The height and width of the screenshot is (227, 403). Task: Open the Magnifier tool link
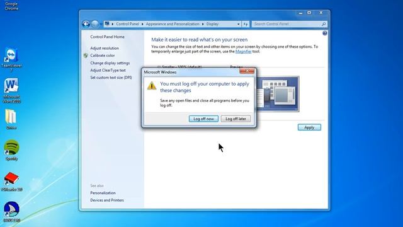point(244,52)
